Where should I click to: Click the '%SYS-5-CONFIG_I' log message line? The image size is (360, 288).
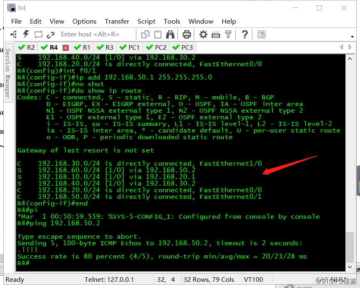(169, 217)
